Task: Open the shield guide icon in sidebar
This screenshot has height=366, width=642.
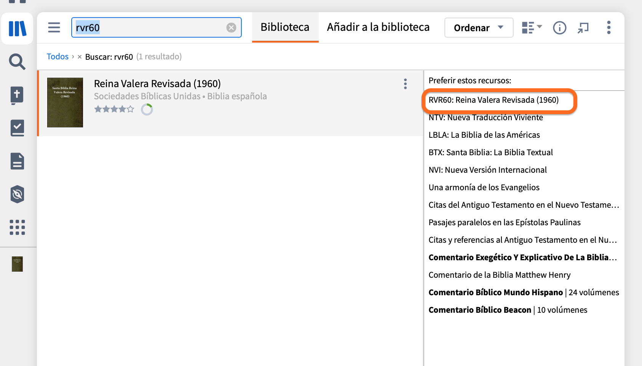Action: pyautogui.click(x=17, y=194)
